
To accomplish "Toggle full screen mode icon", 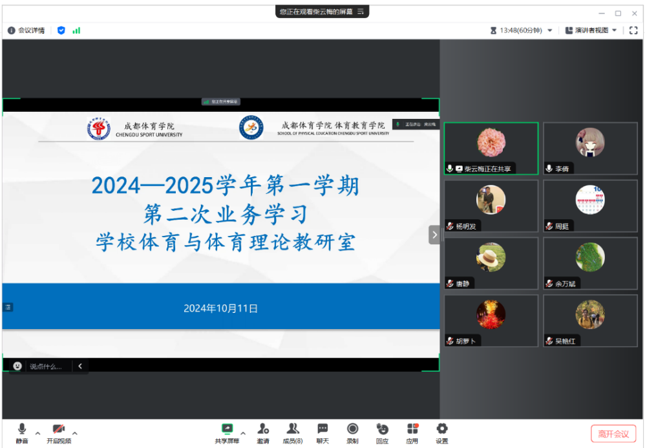I will pos(633,30).
